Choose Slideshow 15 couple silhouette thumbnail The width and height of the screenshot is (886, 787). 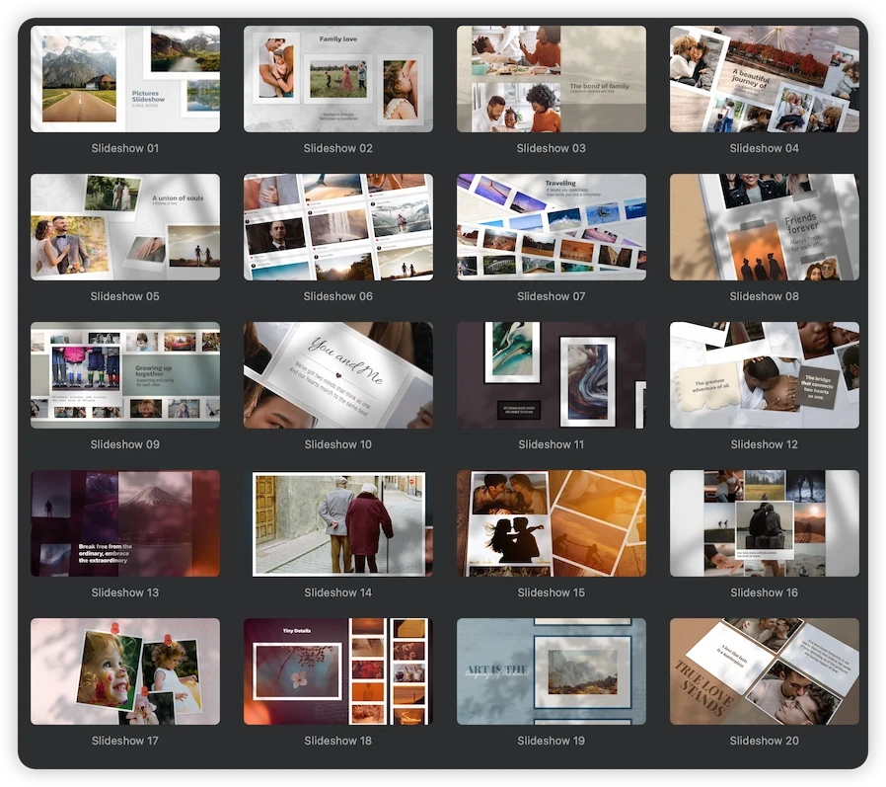click(x=552, y=523)
